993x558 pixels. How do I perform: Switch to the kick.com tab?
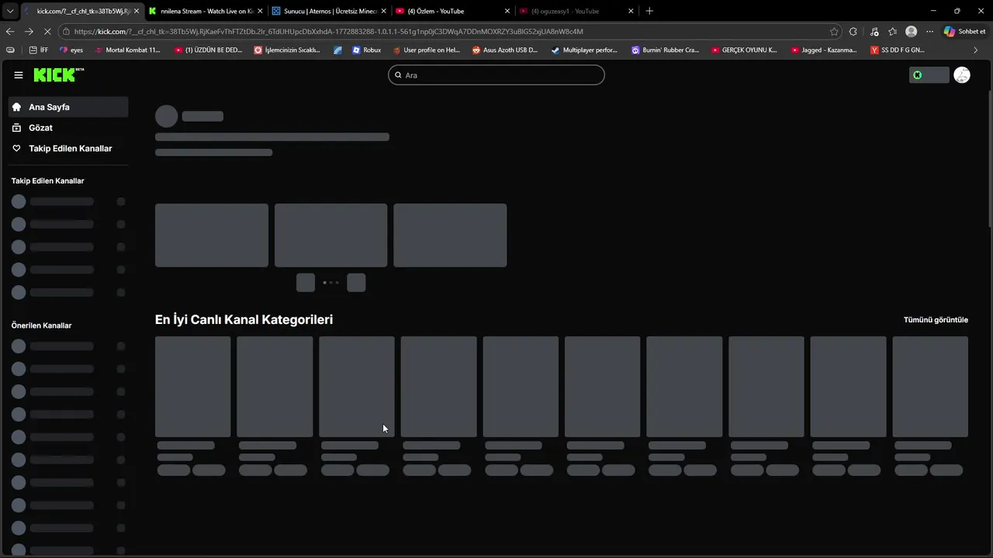tap(81, 11)
